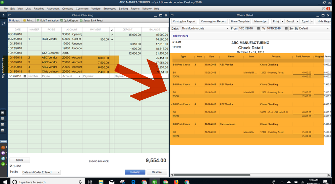
Task: Select the XYZ Customer register row
Action: [88, 53]
